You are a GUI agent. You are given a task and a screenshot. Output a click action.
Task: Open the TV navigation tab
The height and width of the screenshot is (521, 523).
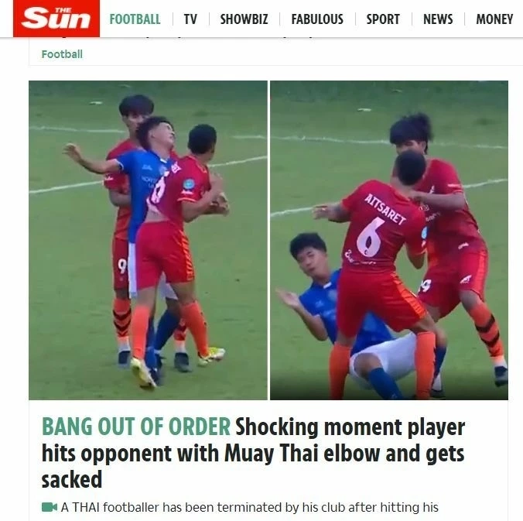(x=190, y=19)
